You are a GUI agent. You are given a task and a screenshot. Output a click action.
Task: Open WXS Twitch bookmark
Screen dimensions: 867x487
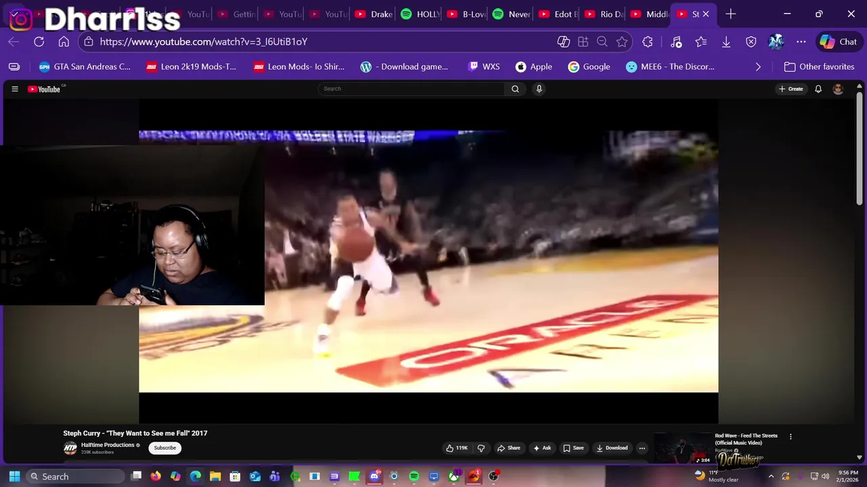(484, 67)
